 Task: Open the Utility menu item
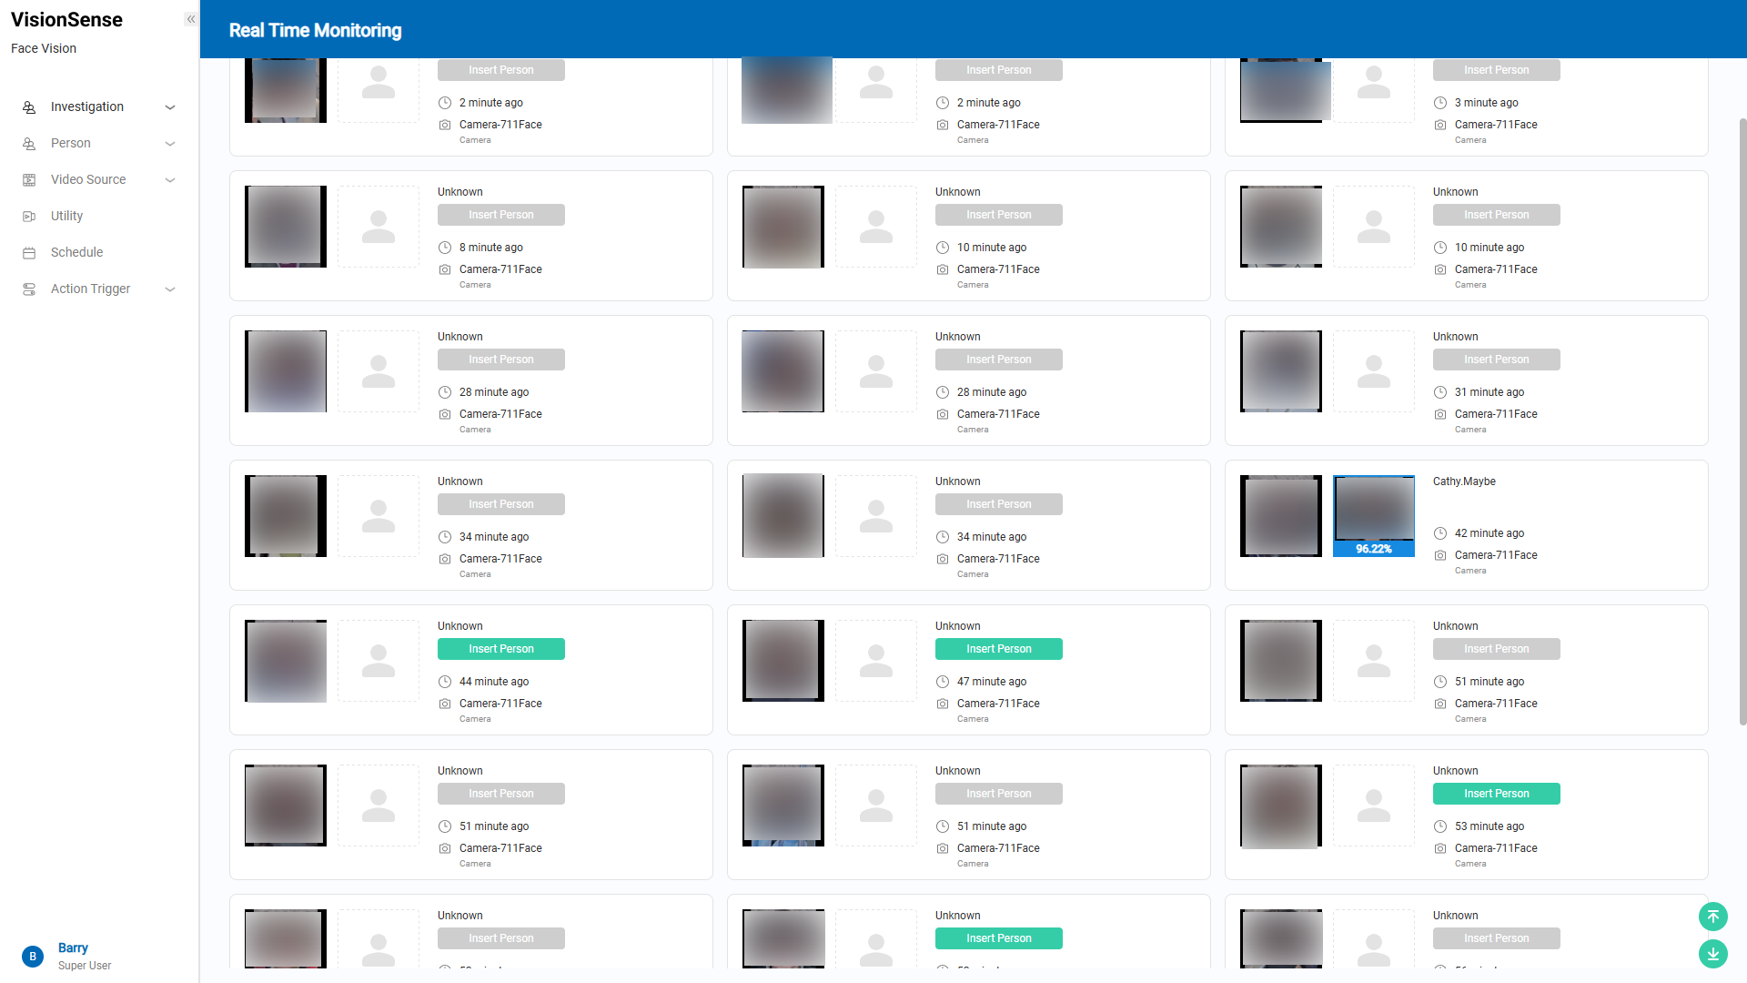click(x=66, y=216)
